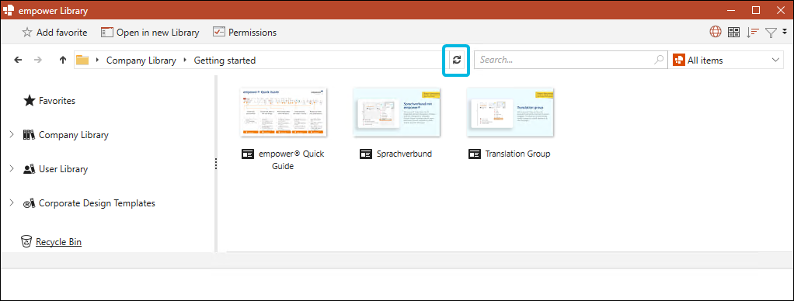Select Company Library in the breadcrumb
The height and width of the screenshot is (301, 794).
[x=141, y=61]
